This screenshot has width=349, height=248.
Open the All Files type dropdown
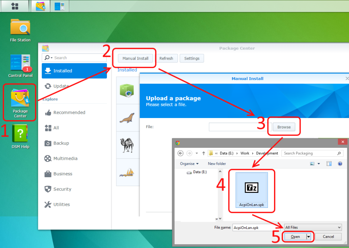point(313,227)
